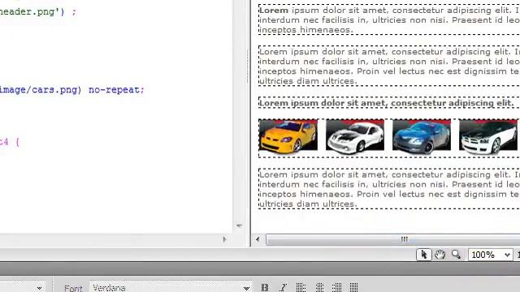
Task: Select the white sports car image
Action: coord(355,136)
